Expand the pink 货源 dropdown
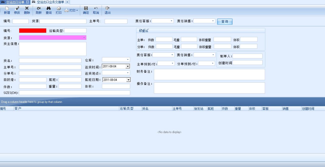Screen dimensions: 325x167 (84, 38)
